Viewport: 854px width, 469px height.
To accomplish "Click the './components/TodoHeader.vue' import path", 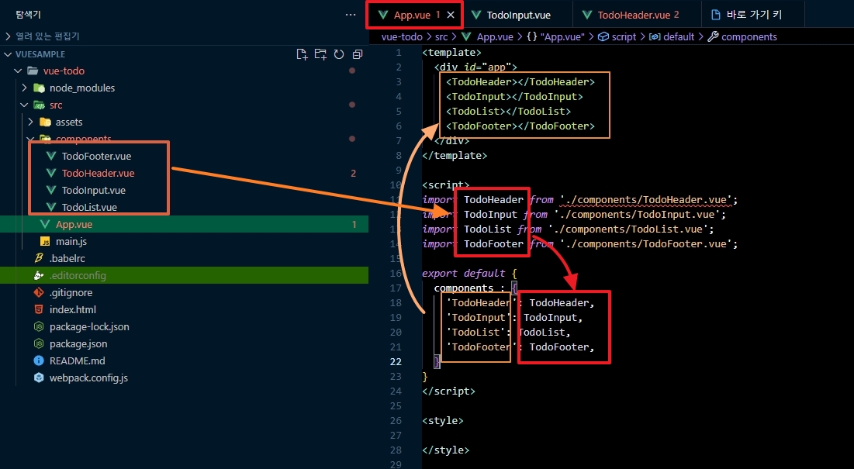I will click(646, 200).
